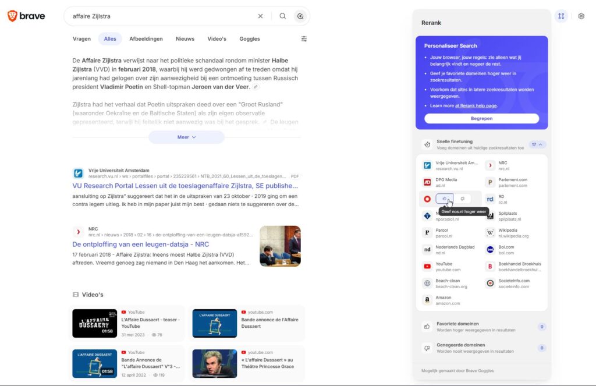Copy the AI answer citation link icon

click(x=256, y=87)
